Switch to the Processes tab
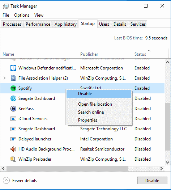Image resolution: width=171 pixels, height=190 pixels. (x=12, y=24)
